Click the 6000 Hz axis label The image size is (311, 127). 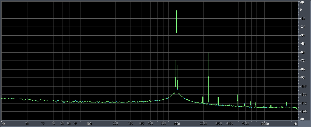tap(245, 123)
